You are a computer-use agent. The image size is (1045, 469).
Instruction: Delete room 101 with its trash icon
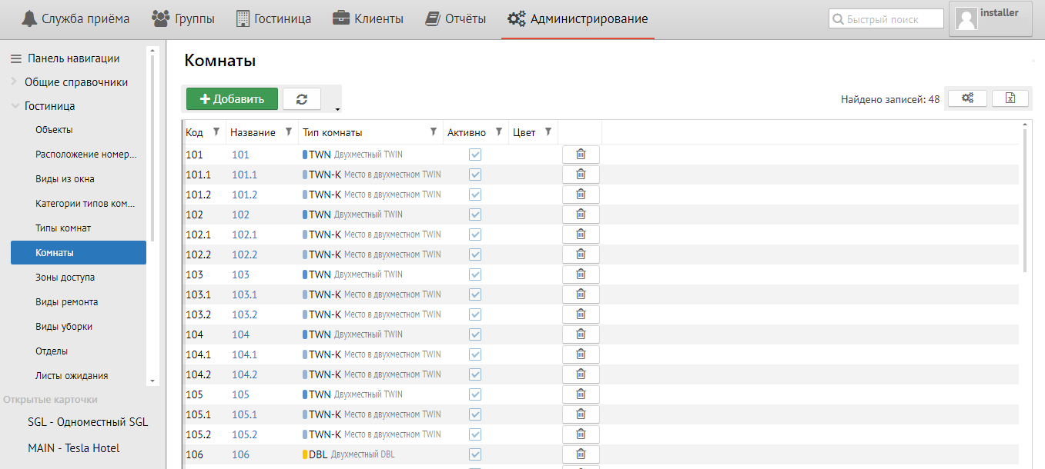[581, 155]
